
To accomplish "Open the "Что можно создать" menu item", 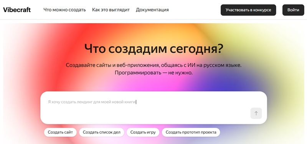I will tap(64, 10).
